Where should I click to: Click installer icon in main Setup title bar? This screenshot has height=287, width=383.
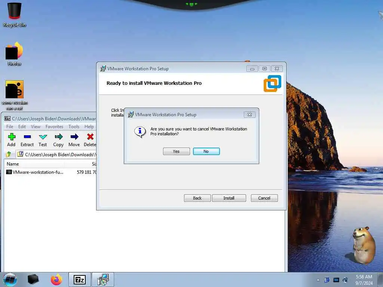click(103, 69)
